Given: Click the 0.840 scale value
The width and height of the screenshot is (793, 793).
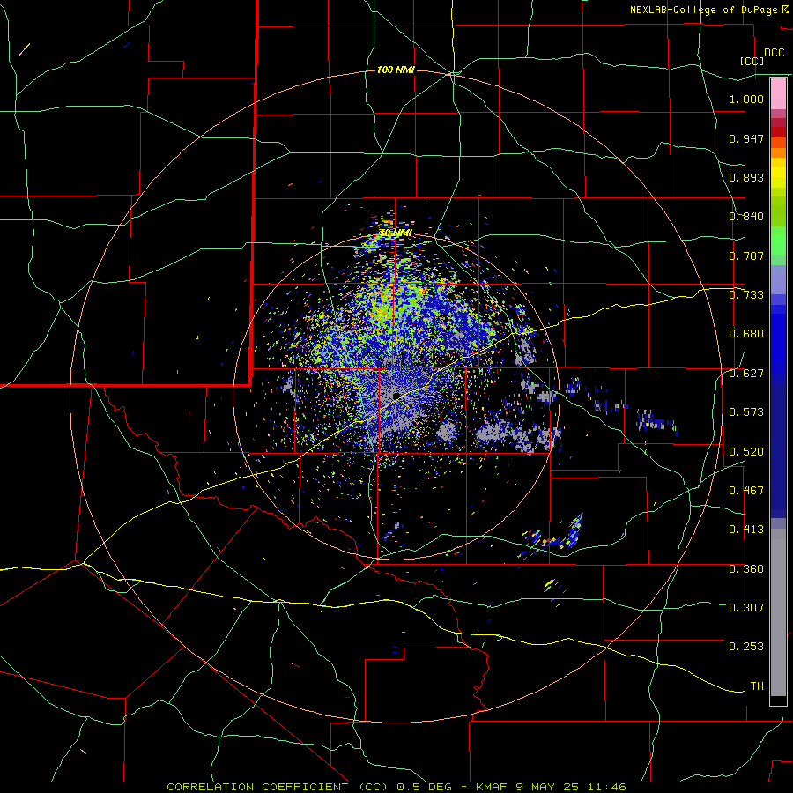Looking at the screenshot, I should (x=746, y=217).
